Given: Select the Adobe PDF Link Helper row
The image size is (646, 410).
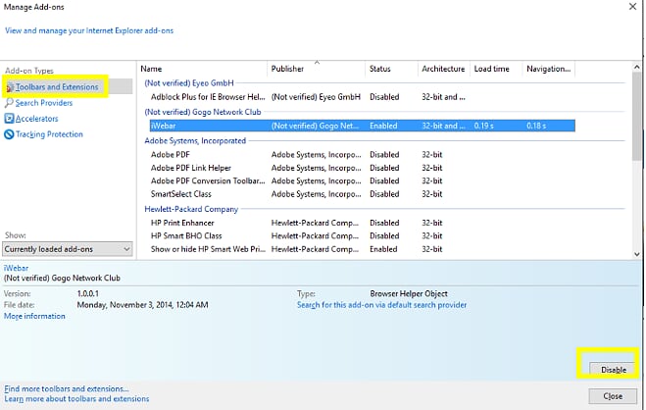Looking at the screenshot, I should click(x=363, y=168).
